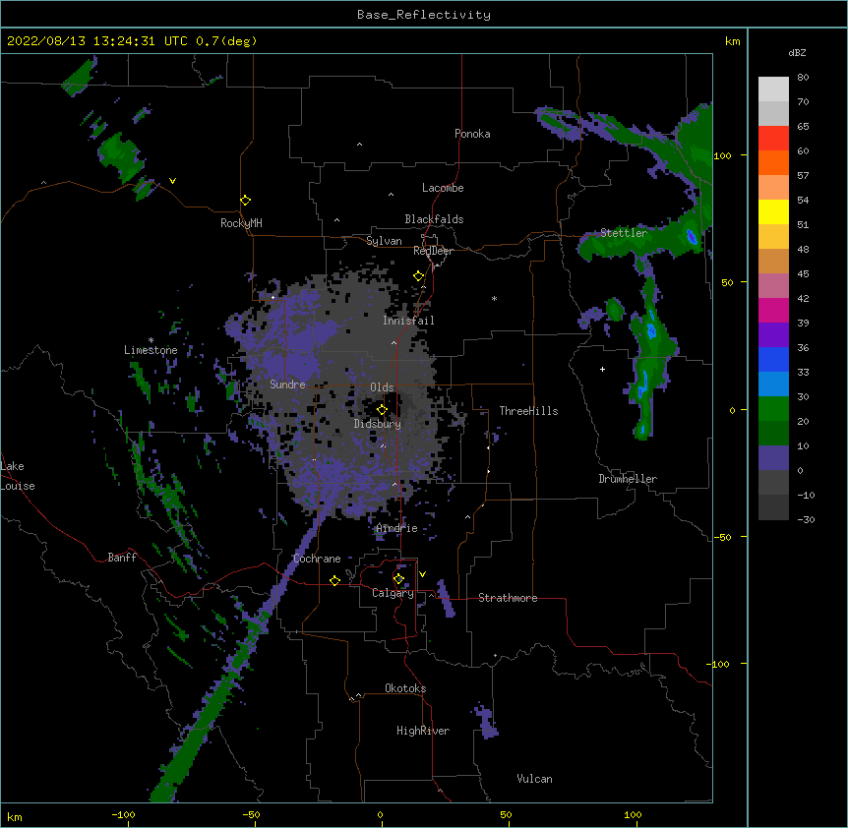Click the white plus marker west of Drumheller storm

602,369
